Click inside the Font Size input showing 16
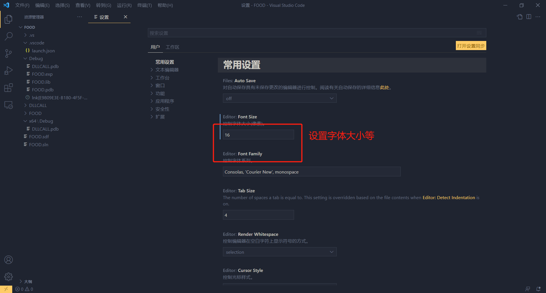 pyautogui.click(x=258, y=135)
